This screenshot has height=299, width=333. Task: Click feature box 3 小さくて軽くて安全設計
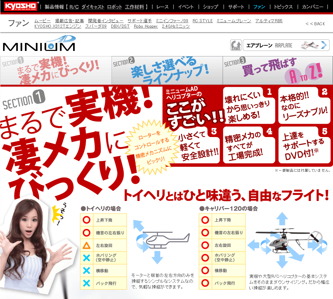[198, 145]
